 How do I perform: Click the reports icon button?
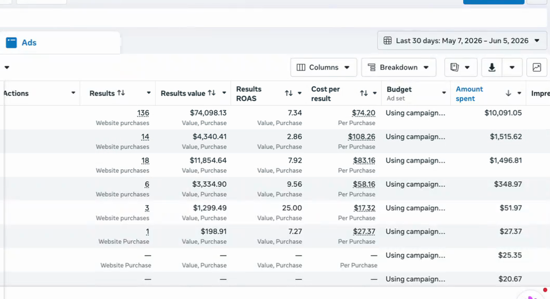pyautogui.click(x=454, y=67)
